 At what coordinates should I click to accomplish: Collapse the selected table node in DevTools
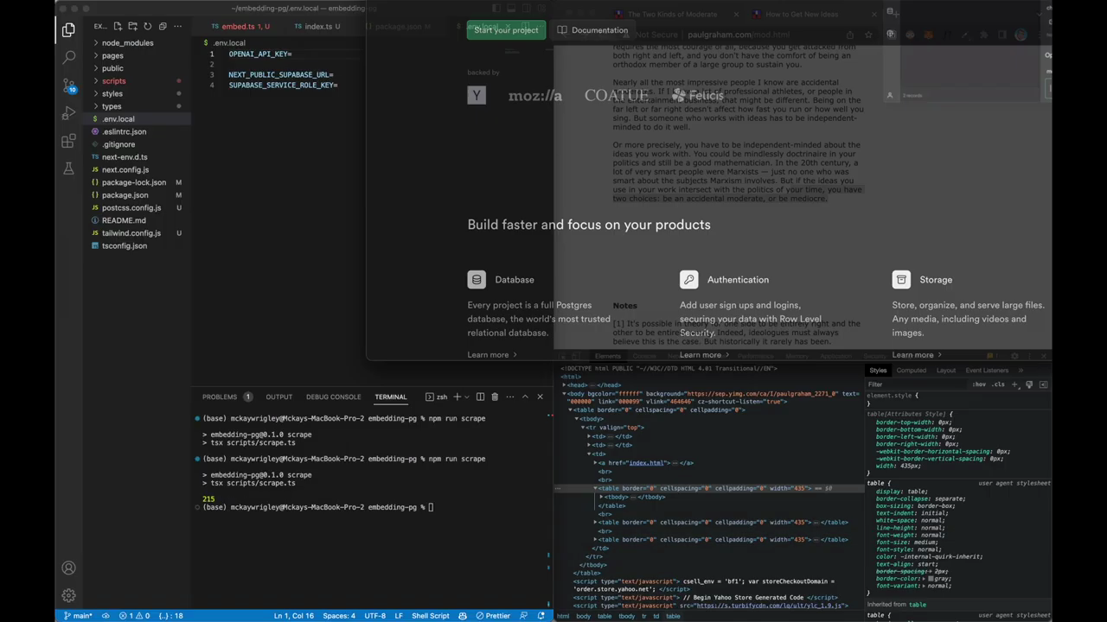click(x=595, y=488)
